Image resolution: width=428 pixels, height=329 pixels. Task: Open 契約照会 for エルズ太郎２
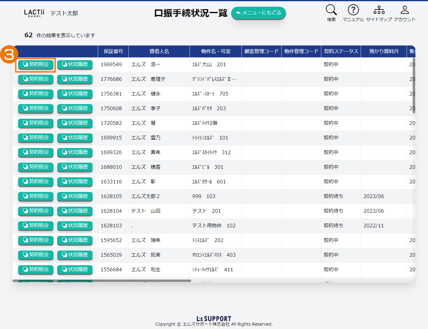[36, 196]
